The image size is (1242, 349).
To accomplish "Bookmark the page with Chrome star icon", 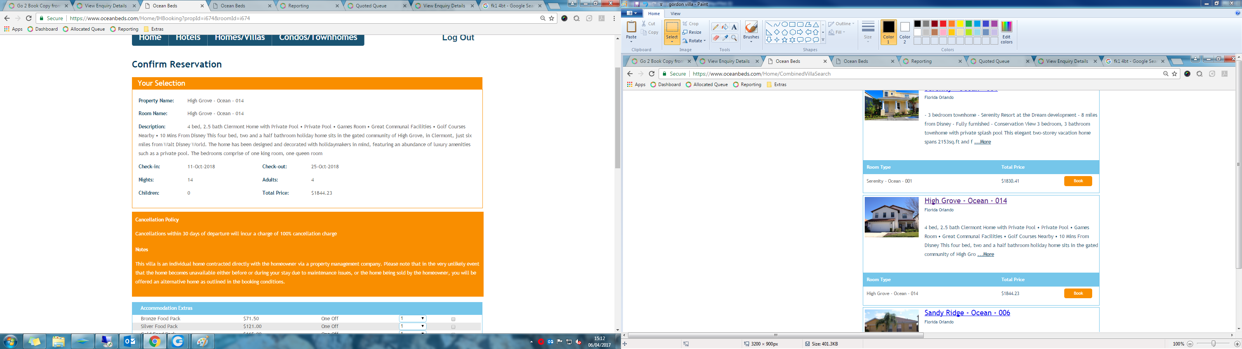I will pyautogui.click(x=552, y=18).
